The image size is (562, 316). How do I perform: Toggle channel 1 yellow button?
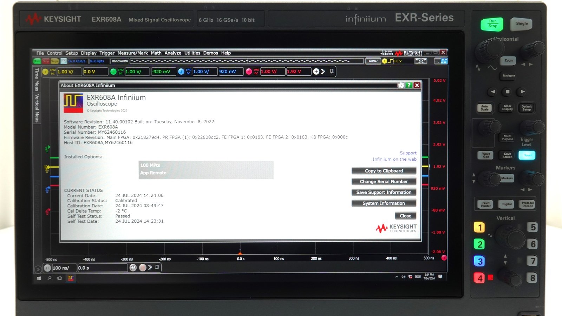point(45,72)
